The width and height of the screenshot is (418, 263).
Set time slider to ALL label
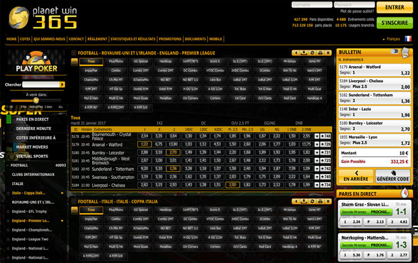pos(61,107)
